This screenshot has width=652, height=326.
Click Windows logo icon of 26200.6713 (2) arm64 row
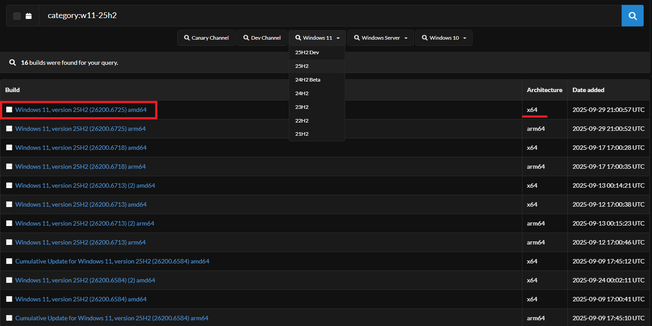pyautogui.click(x=9, y=223)
